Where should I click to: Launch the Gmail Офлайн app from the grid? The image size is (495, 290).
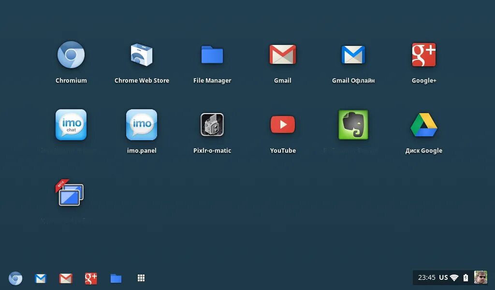[353, 55]
